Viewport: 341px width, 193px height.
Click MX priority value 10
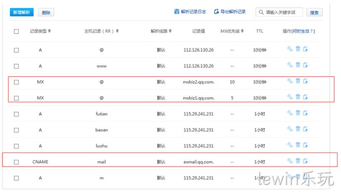click(232, 82)
